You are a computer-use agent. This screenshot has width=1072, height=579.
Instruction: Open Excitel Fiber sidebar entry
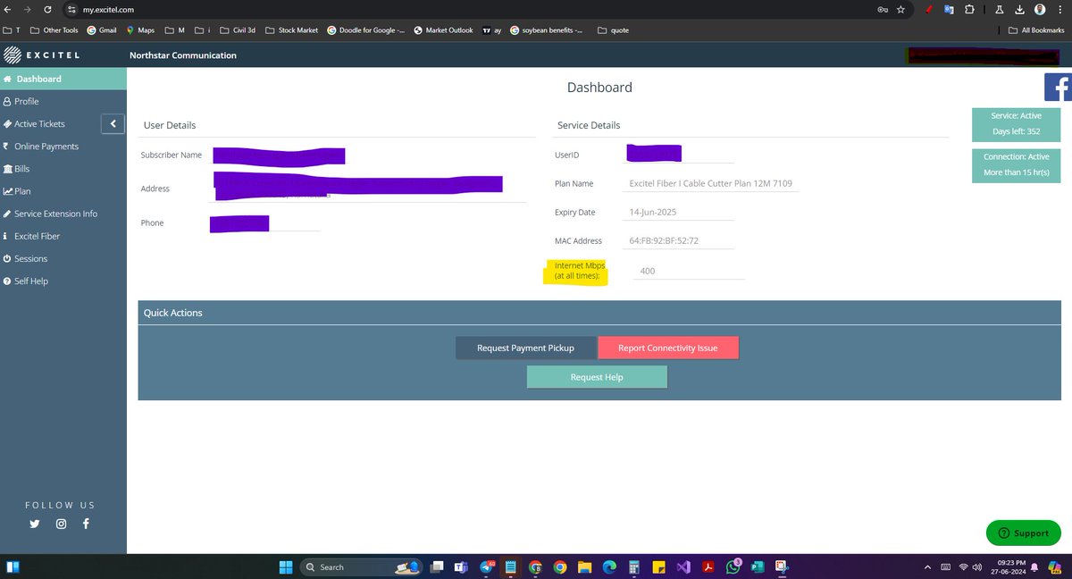(x=63, y=236)
